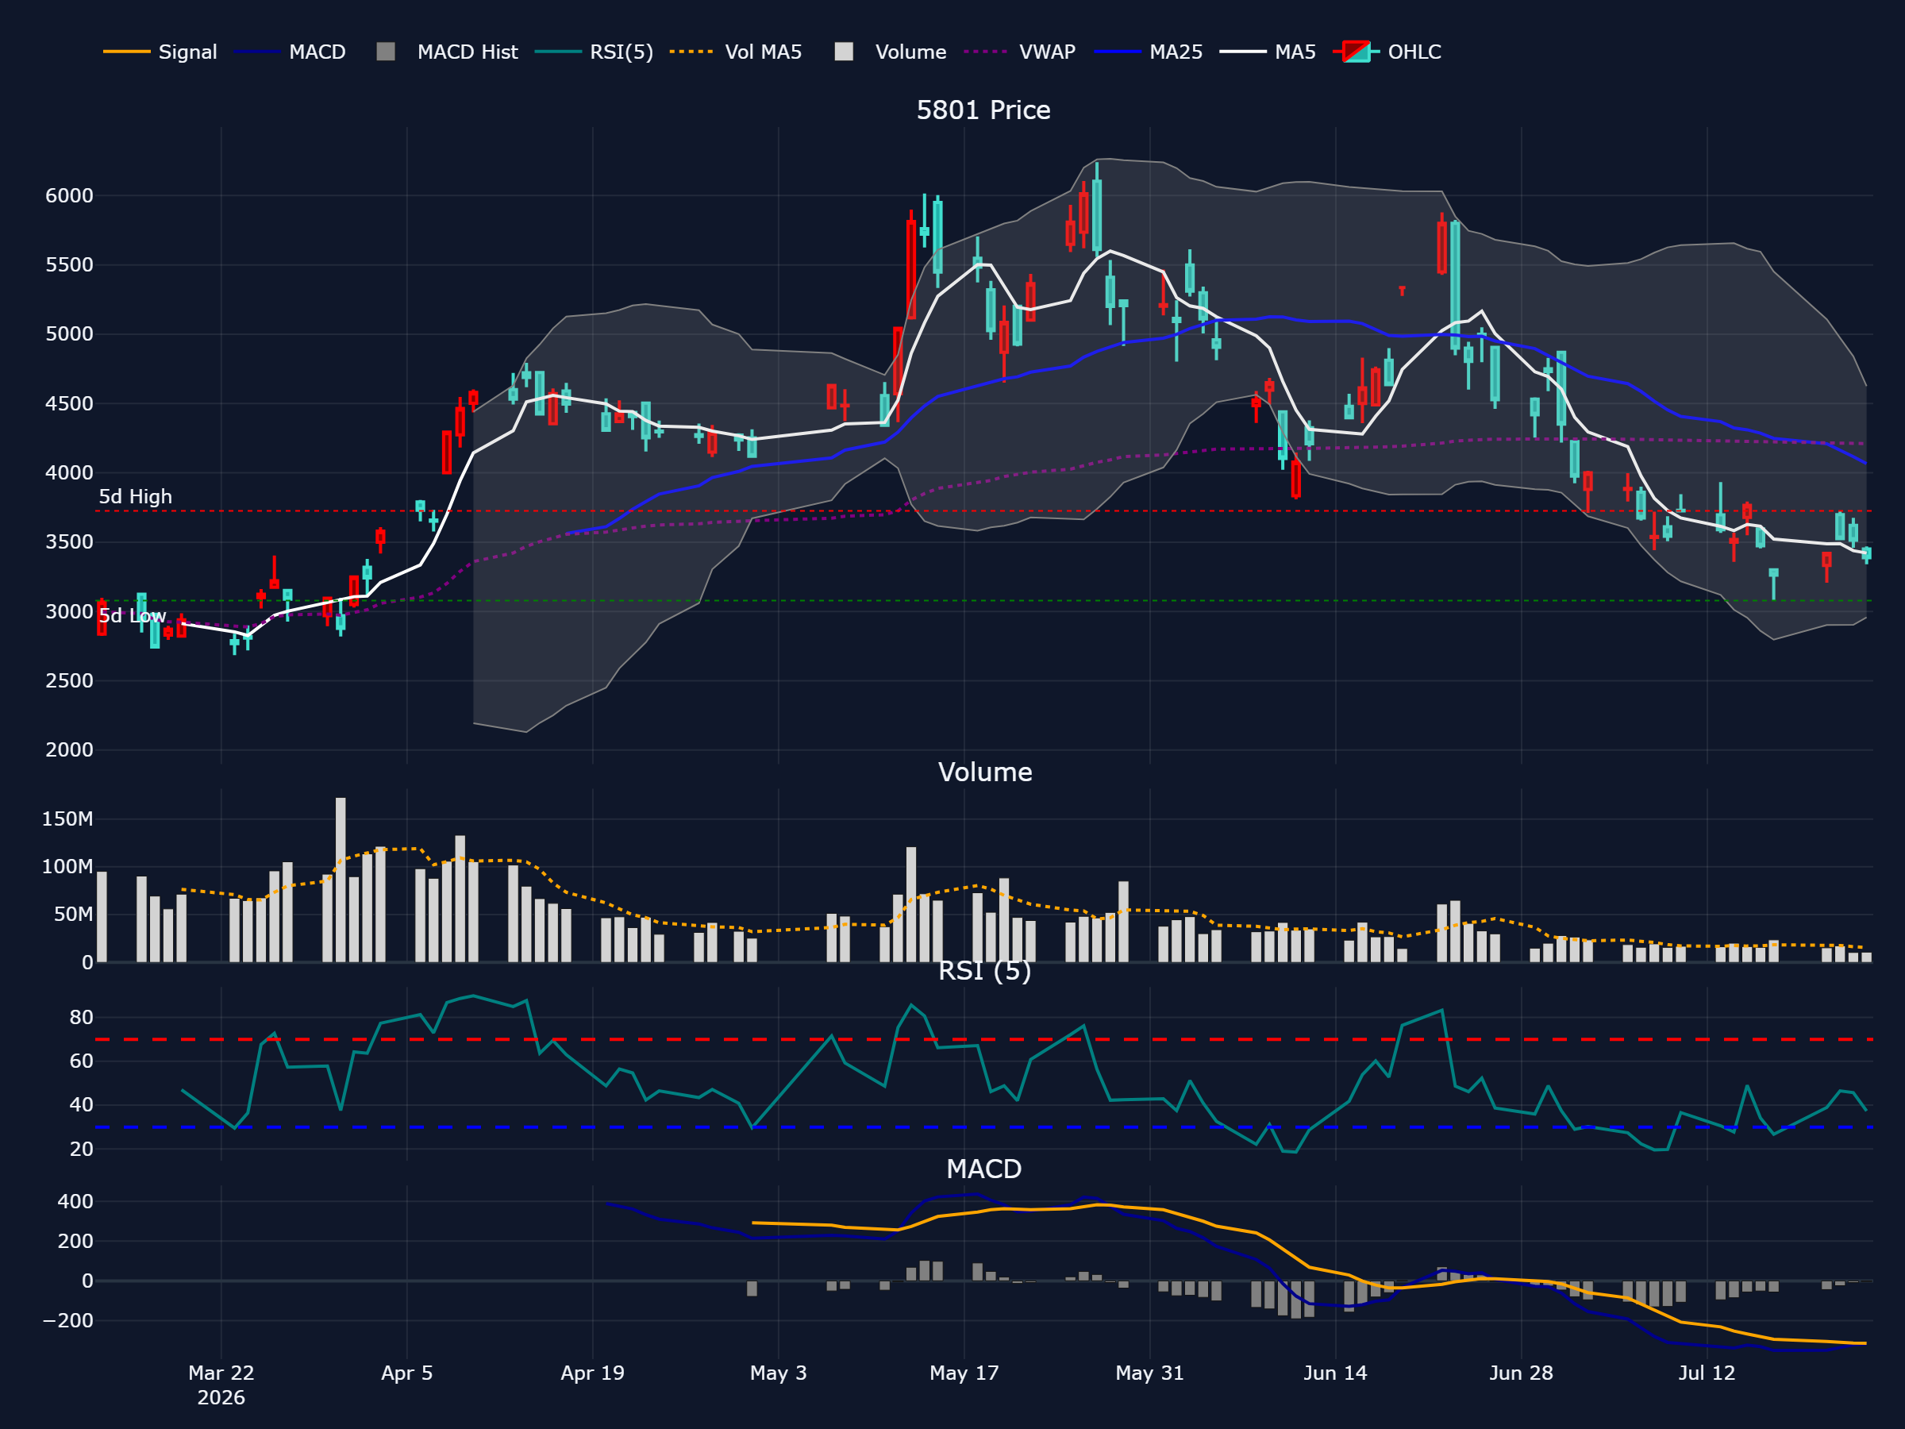The image size is (1905, 1429).
Task: Toggle MACD Hist legend swatch
Action: click(x=386, y=52)
